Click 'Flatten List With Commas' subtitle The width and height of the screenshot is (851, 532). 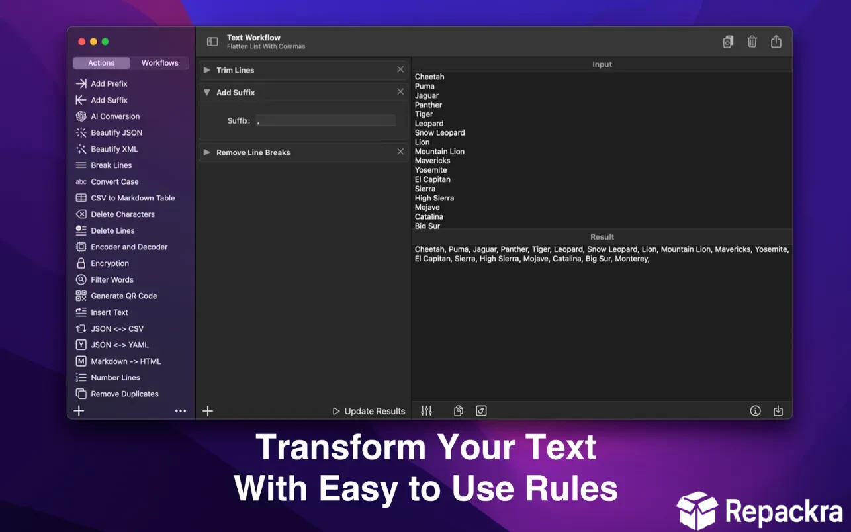click(266, 47)
